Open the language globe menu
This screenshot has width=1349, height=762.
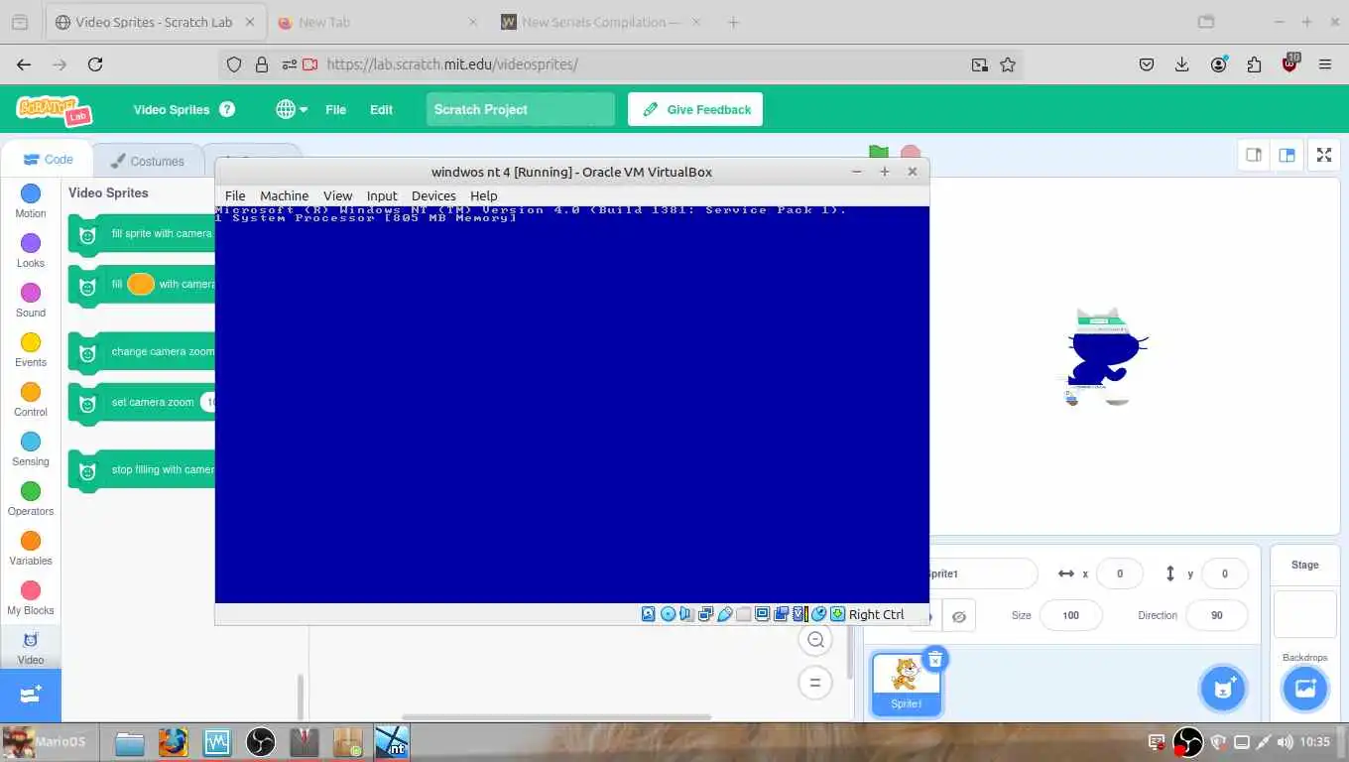(292, 109)
